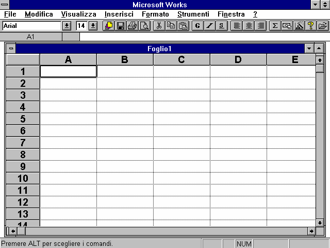Align cell contents right
This screenshot has width=330, height=248.
tap(261, 26)
